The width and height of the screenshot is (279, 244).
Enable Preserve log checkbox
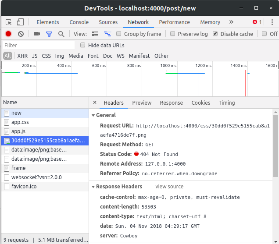click(172, 34)
